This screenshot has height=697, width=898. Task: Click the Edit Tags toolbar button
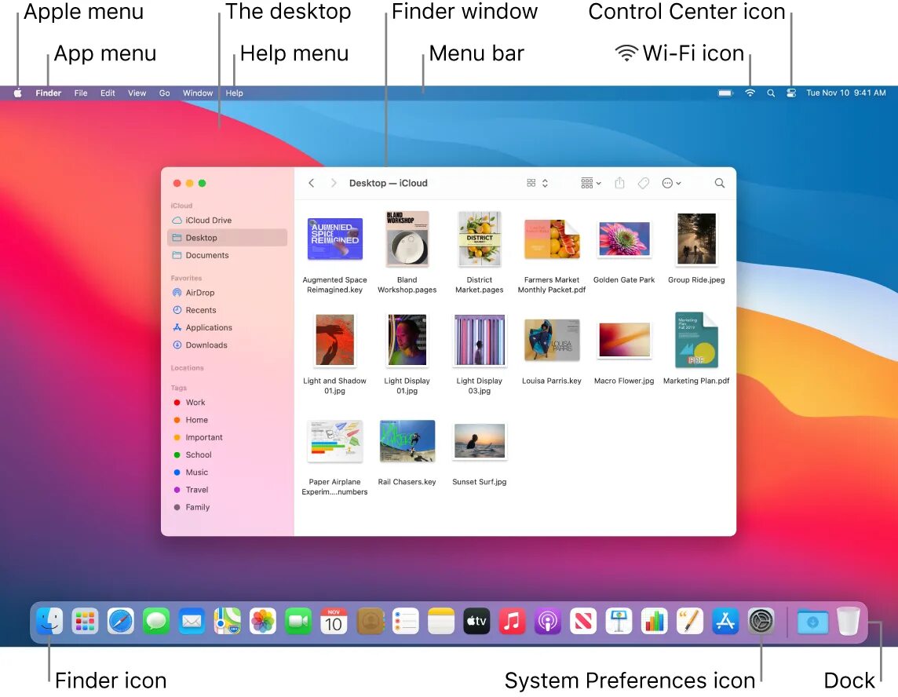click(x=643, y=183)
